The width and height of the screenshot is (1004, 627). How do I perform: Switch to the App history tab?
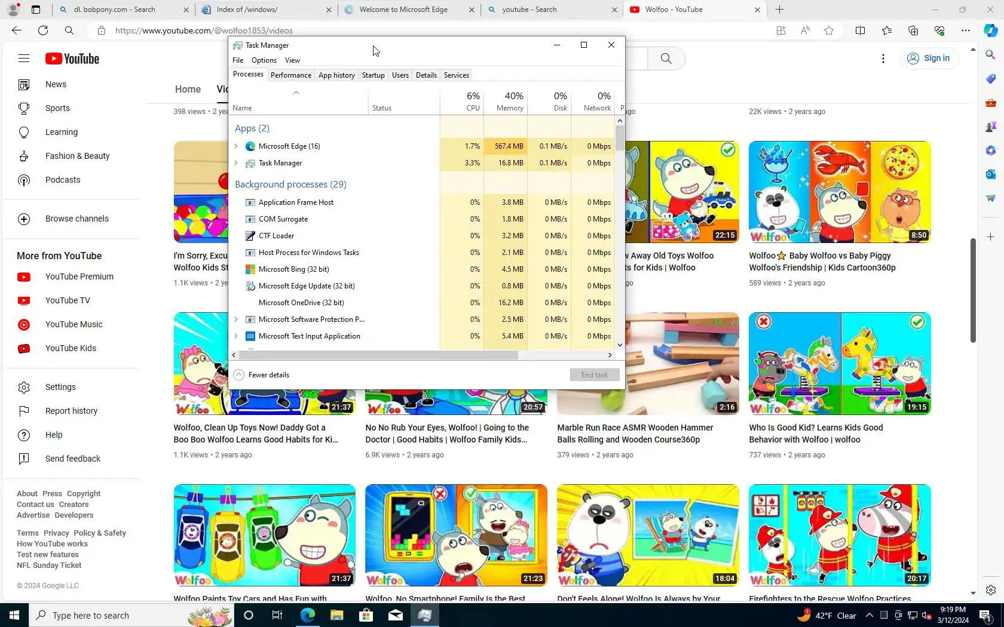[336, 75]
